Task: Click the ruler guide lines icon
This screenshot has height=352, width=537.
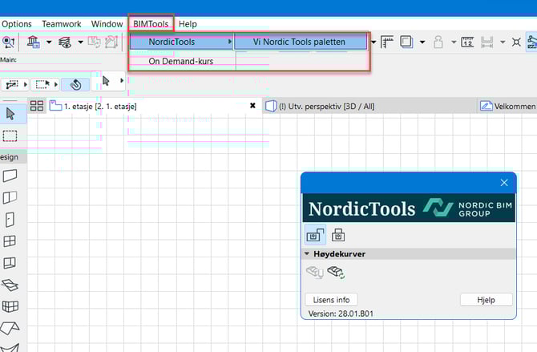Action: pyautogui.click(x=387, y=42)
